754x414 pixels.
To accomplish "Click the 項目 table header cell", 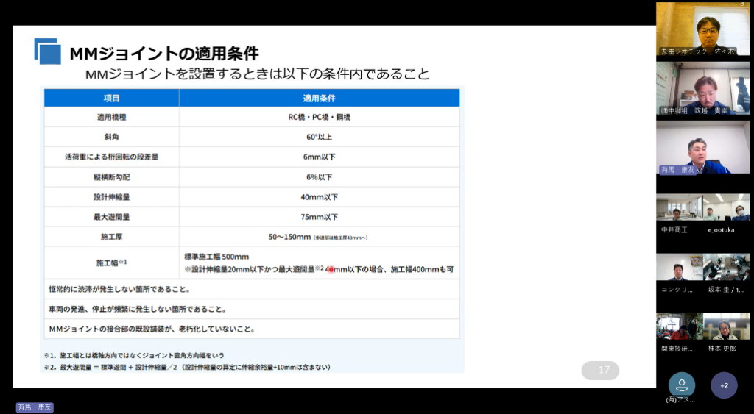I will tap(111, 98).
